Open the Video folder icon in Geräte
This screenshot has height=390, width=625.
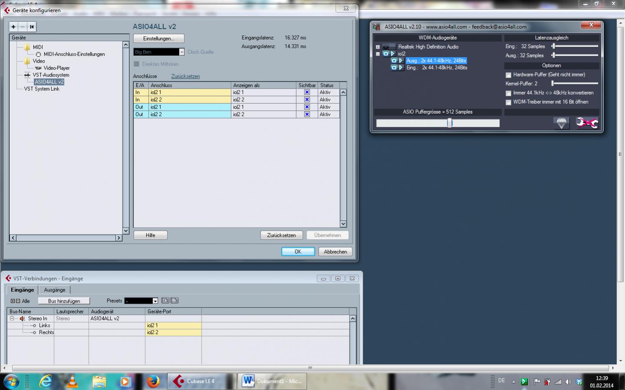pyautogui.click(x=27, y=61)
